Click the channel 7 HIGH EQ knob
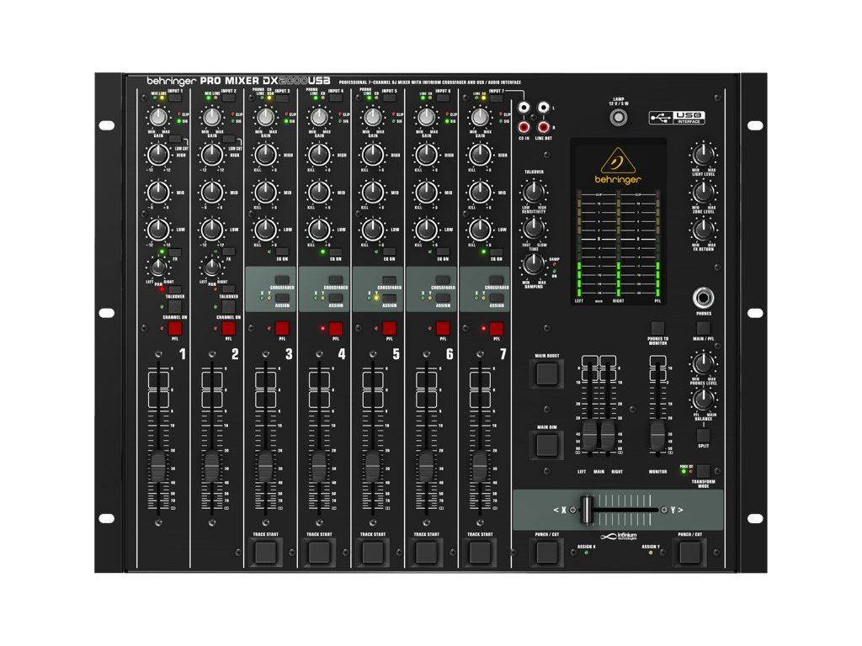862x646 pixels. (480, 155)
